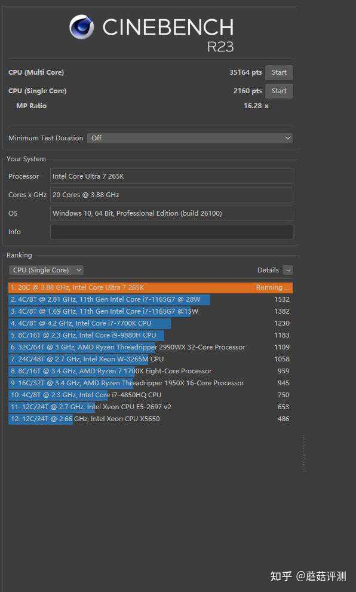Image resolution: width=356 pixels, height=592 pixels.
Task: Start the CPU Multi Core test
Action: pyautogui.click(x=279, y=72)
